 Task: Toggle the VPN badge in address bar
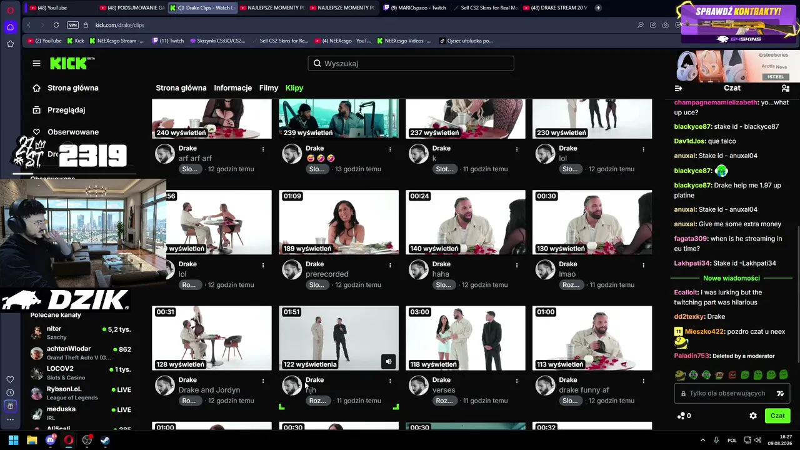pos(72,25)
